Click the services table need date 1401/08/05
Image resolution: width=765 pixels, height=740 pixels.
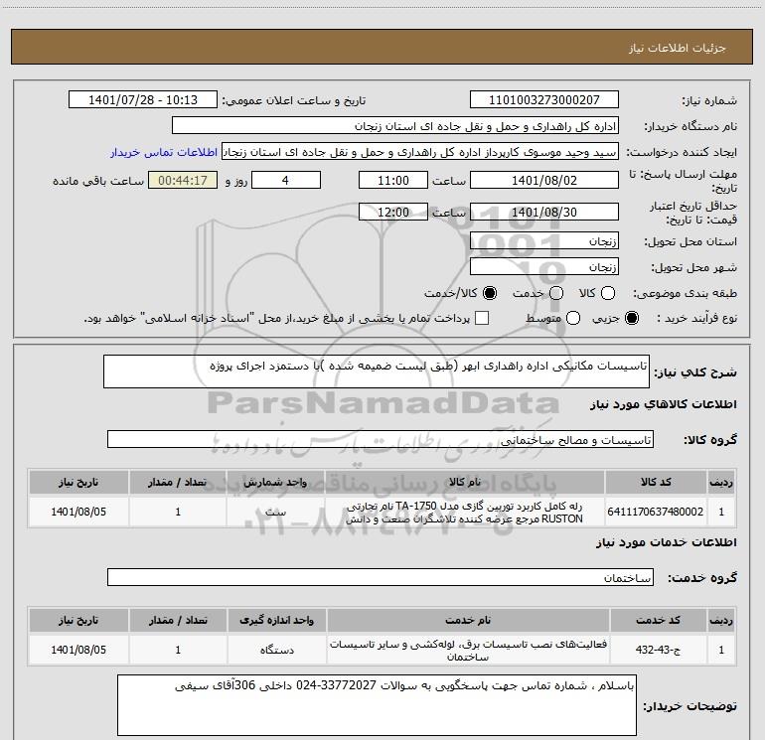[78, 650]
